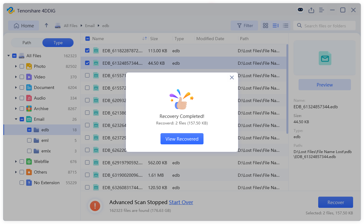The height and width of the screenshot is (224, 364).
Task: Check the Video category checkbox
Action: (22, 77)
